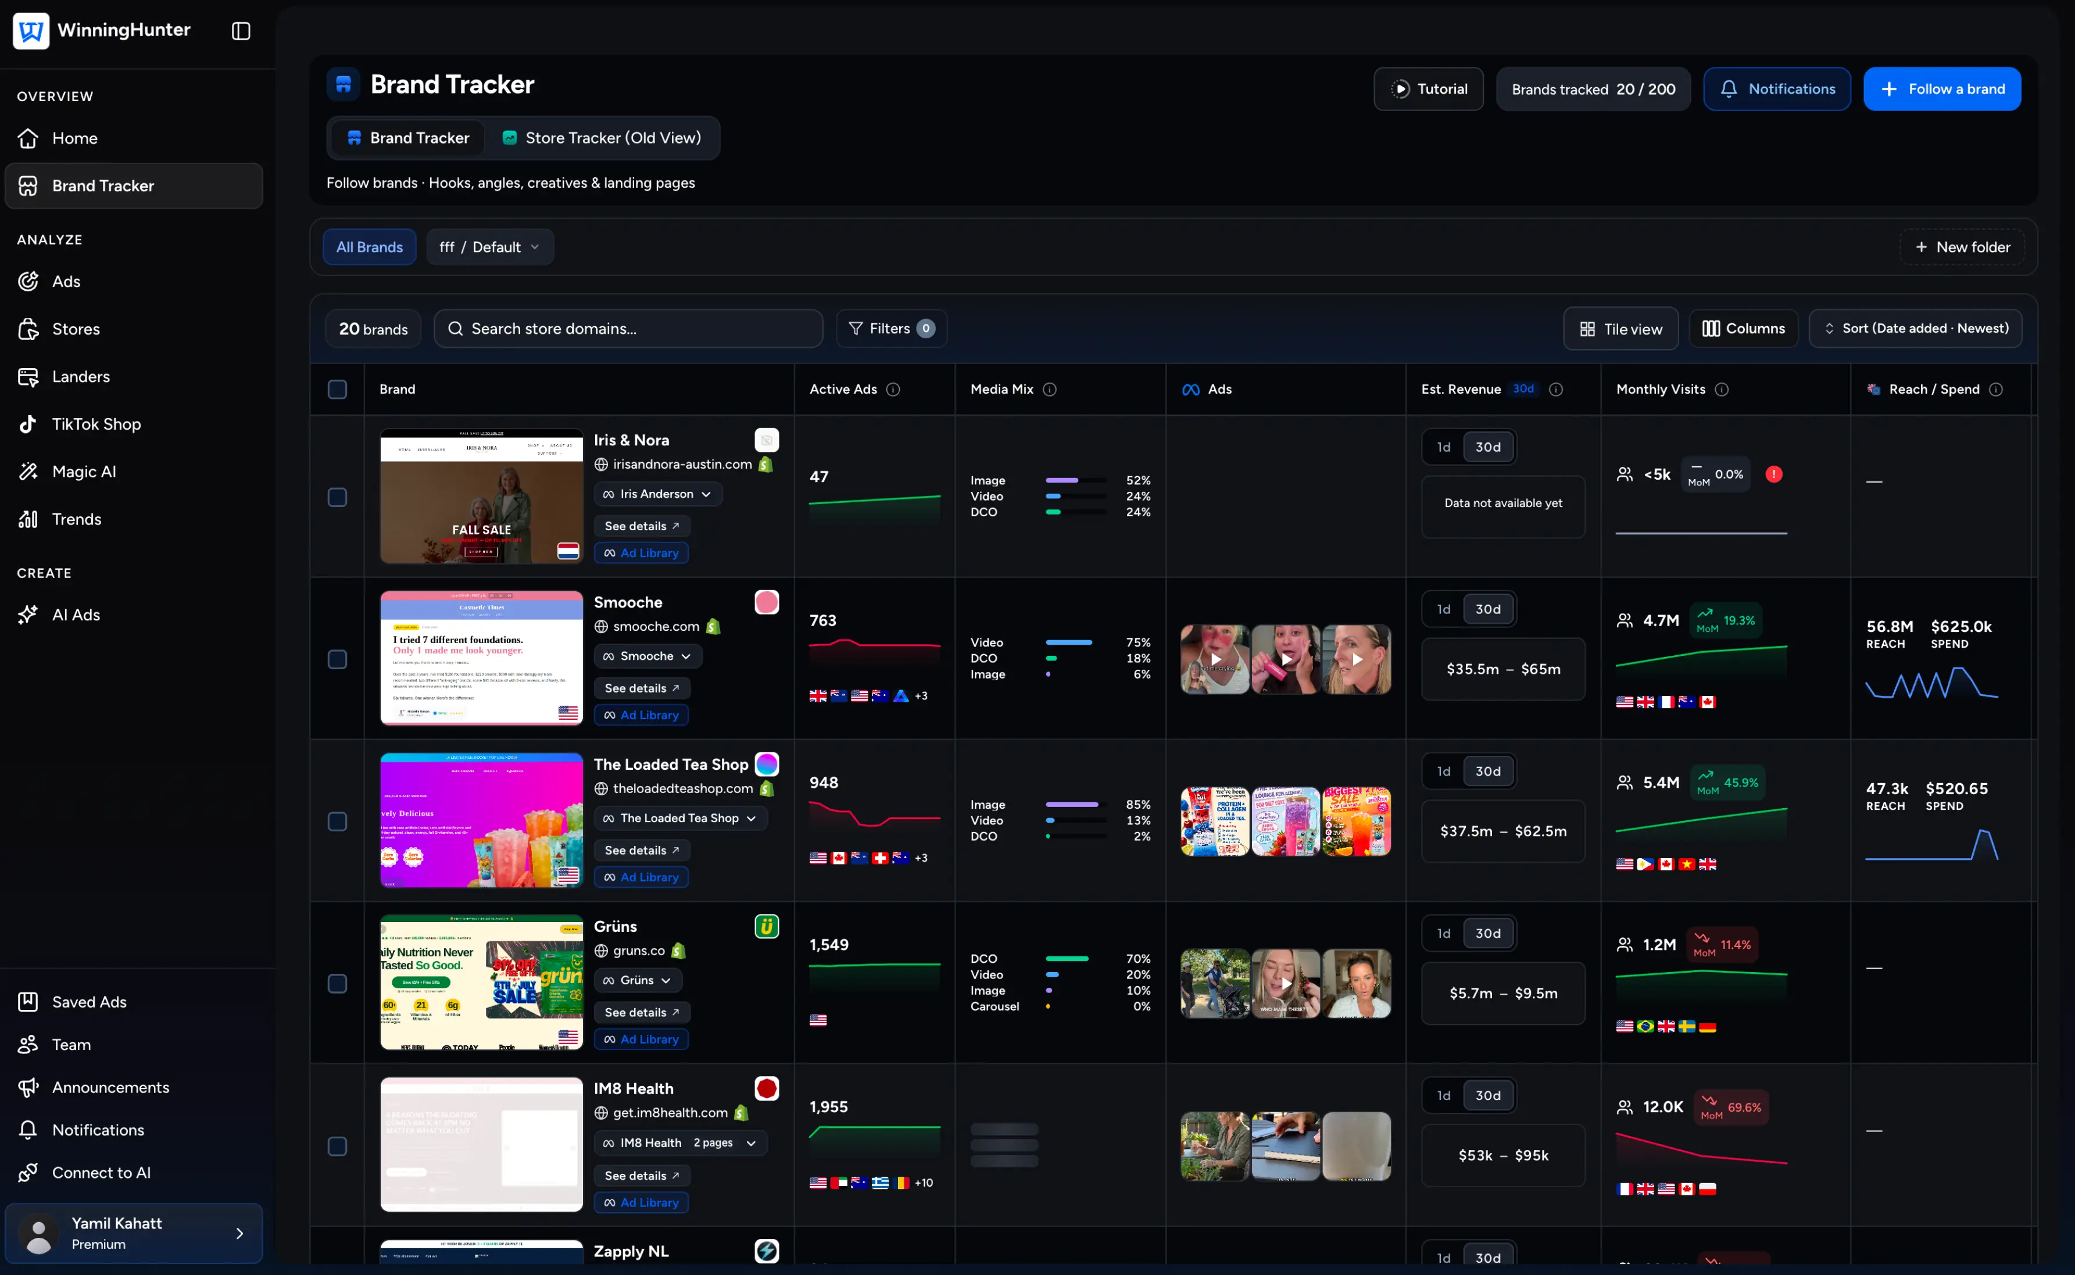Collapse the sidebar panel icon
The width and height of the screenshot is (2075, 1275).
coord(241,31)
